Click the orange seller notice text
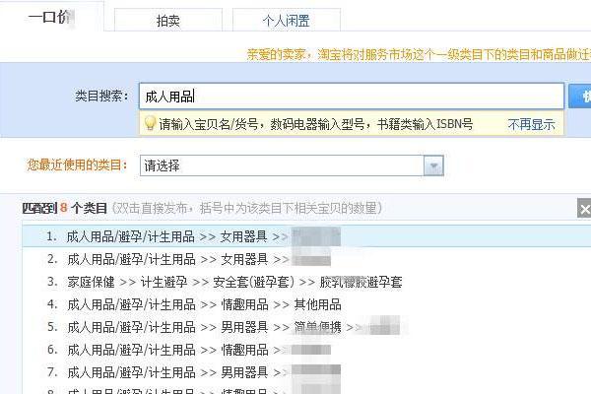This screenshot has width=591, height=394. coord(419,55)
